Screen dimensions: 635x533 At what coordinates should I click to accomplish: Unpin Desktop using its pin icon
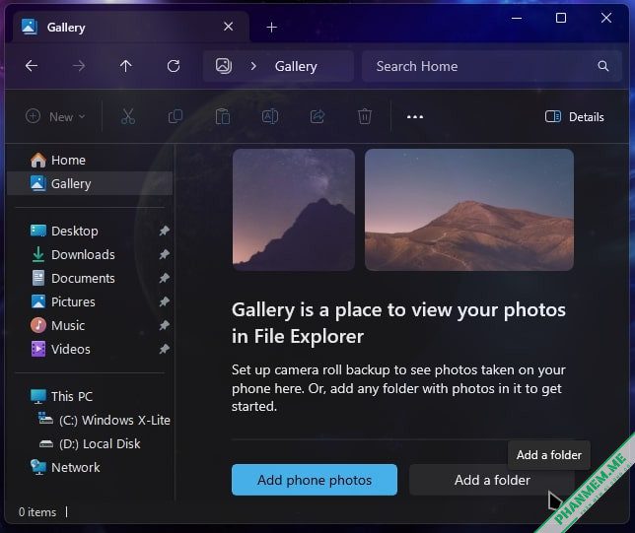pos(164,232)
